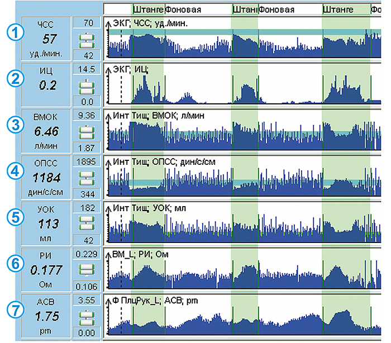Click the ОПСС upper limit field showing 1895
Image resolution: width=391 pixels, height=343 pixels.
[87, 161]
